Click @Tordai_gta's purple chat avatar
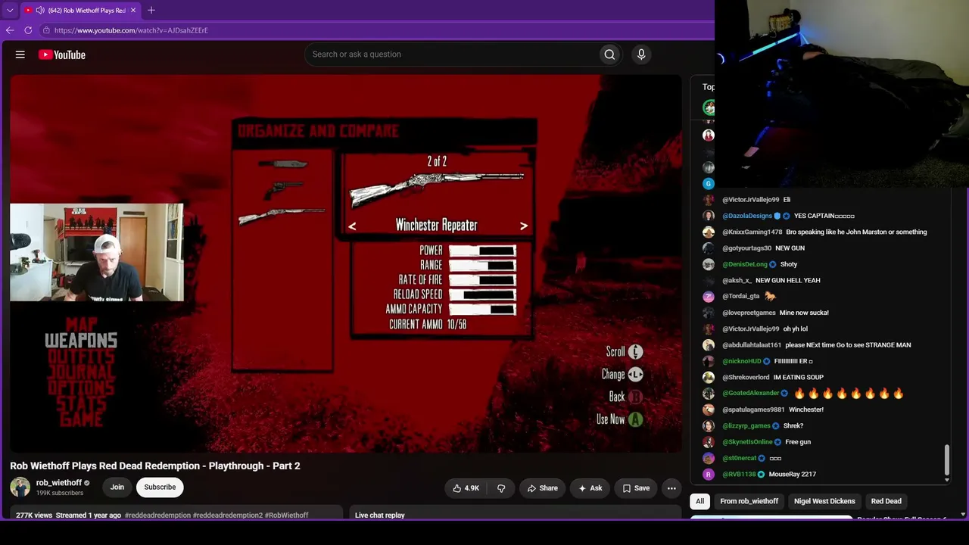 709,297
